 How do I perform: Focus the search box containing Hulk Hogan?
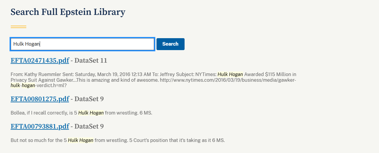82,44
